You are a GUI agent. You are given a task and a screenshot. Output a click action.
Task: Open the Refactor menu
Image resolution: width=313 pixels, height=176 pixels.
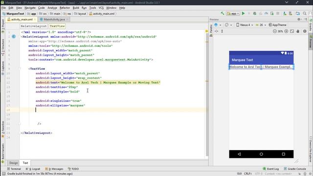[65, 8]
